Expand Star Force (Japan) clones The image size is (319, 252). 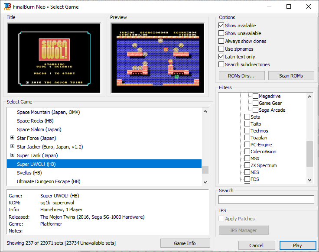pyautogui.click(x=13, y=138)
